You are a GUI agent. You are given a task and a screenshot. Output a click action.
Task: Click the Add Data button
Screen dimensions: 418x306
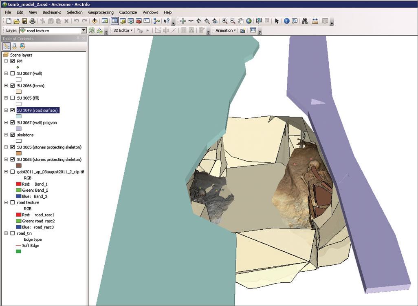coord(95,21)
